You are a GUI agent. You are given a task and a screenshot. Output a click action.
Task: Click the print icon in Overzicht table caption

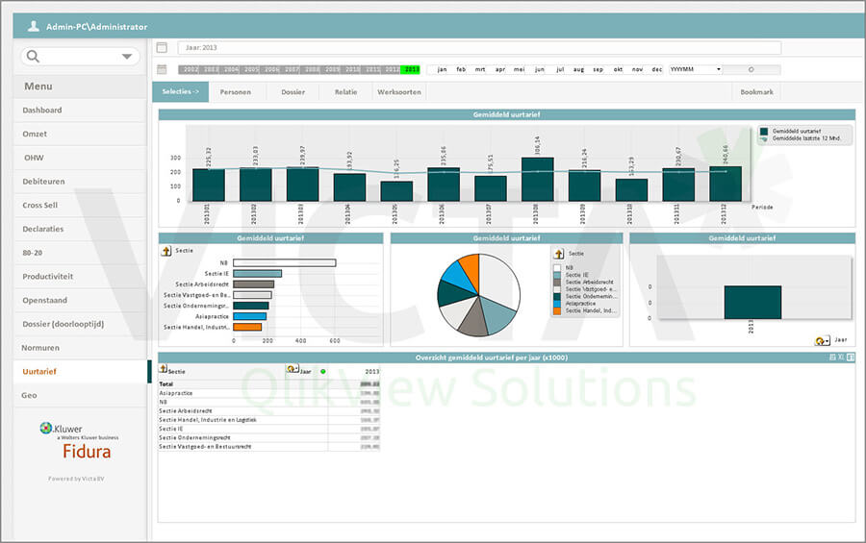(x=832, y=358)
